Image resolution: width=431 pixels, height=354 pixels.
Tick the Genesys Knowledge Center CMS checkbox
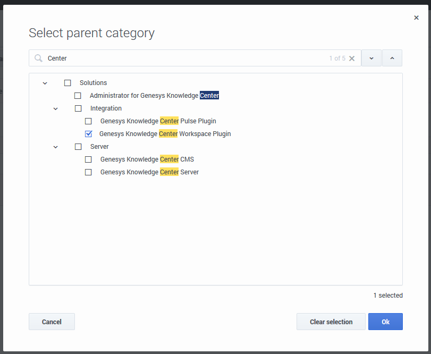pos(88,159)
